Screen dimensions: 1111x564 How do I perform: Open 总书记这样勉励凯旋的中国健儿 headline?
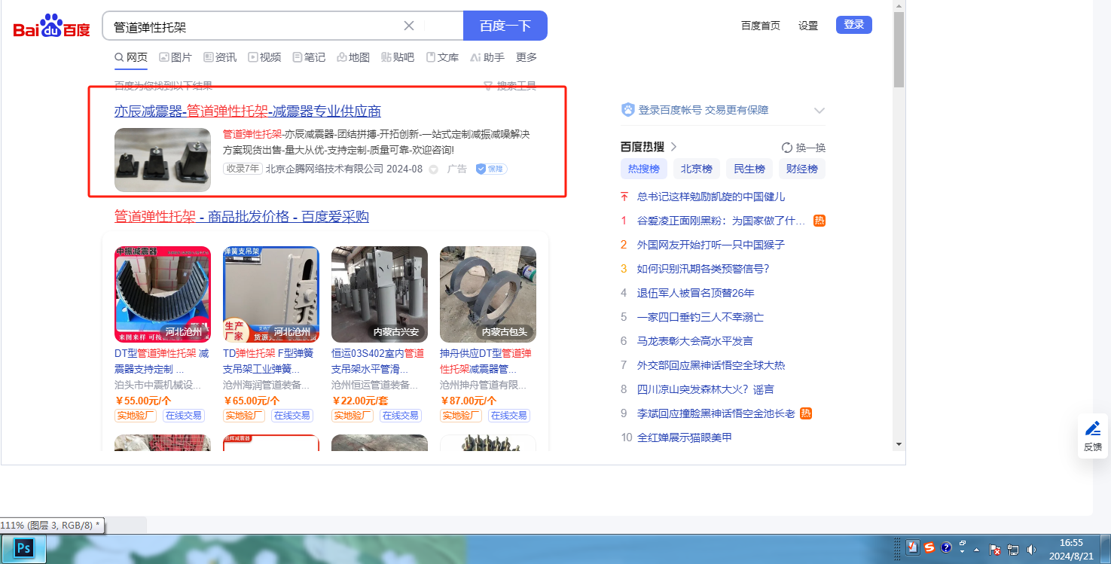pyautogui.click(x=711, y=197)
